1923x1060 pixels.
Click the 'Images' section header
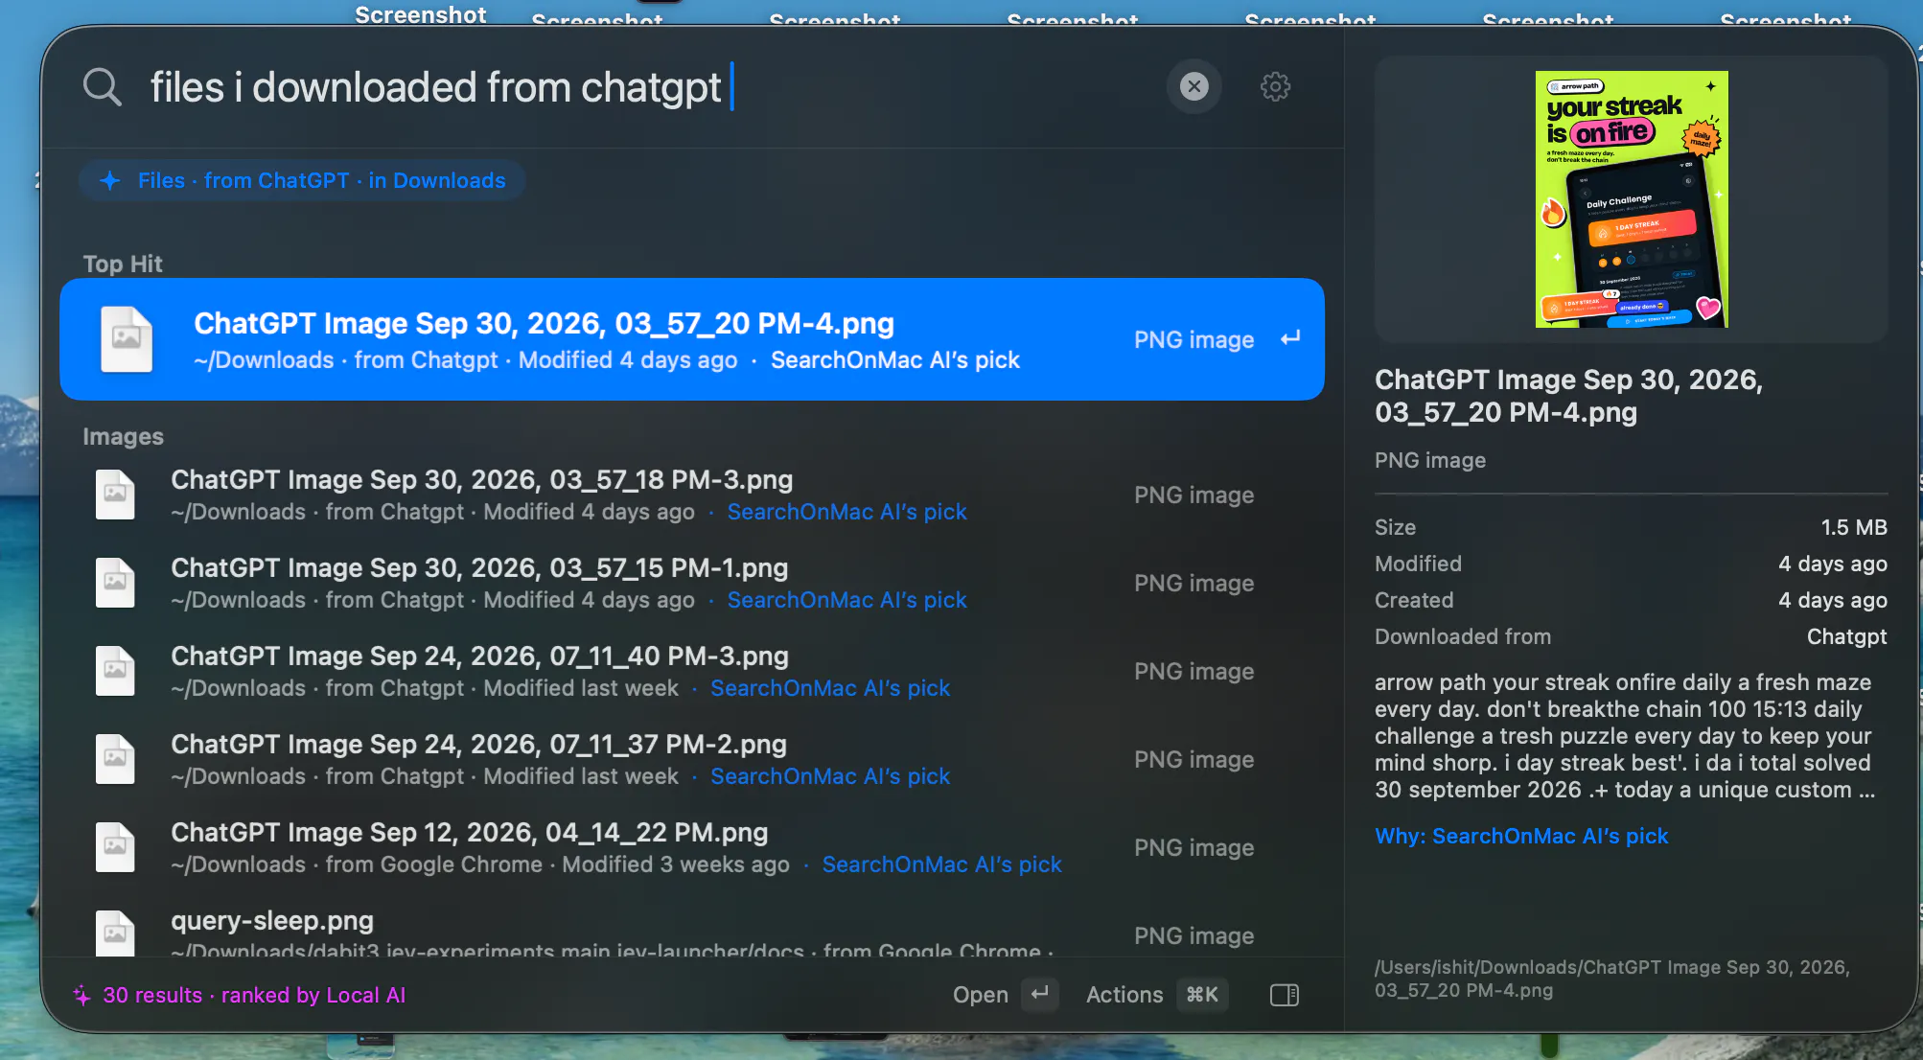coord(123,436)
